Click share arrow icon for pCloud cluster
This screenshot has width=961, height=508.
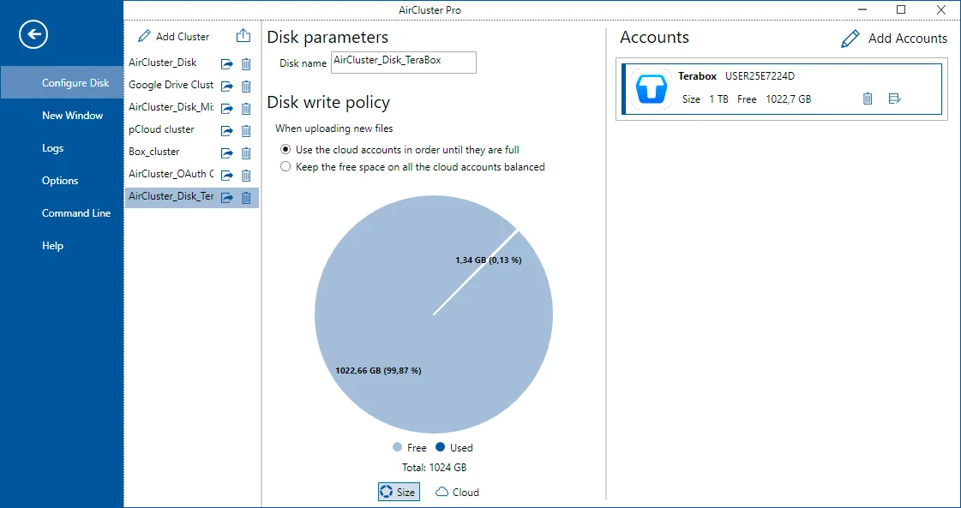point(227,130)
